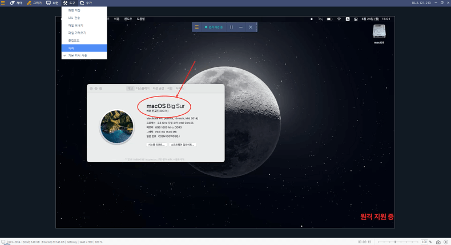Open the 화면 (Screen) monitor menu
The height and width of the screenshot is (245, 451).
click(53, 3)
